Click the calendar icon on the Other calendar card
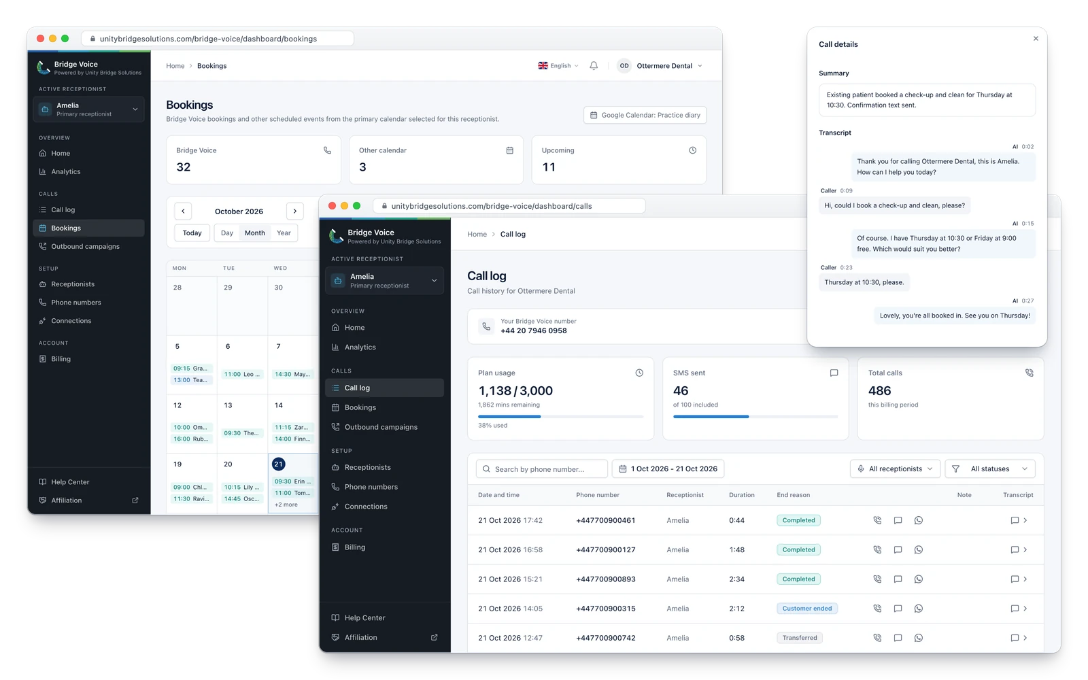1088x680 pixels. [x=509, y=150]
